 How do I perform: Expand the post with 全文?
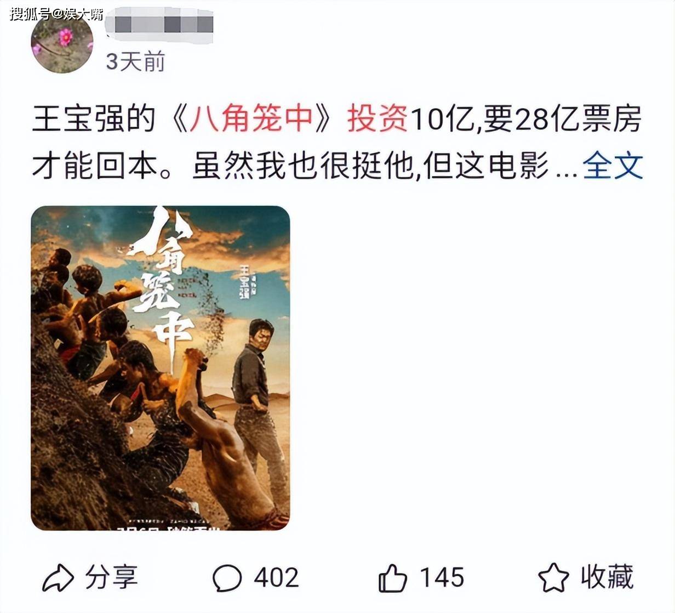tap(613, 166)
